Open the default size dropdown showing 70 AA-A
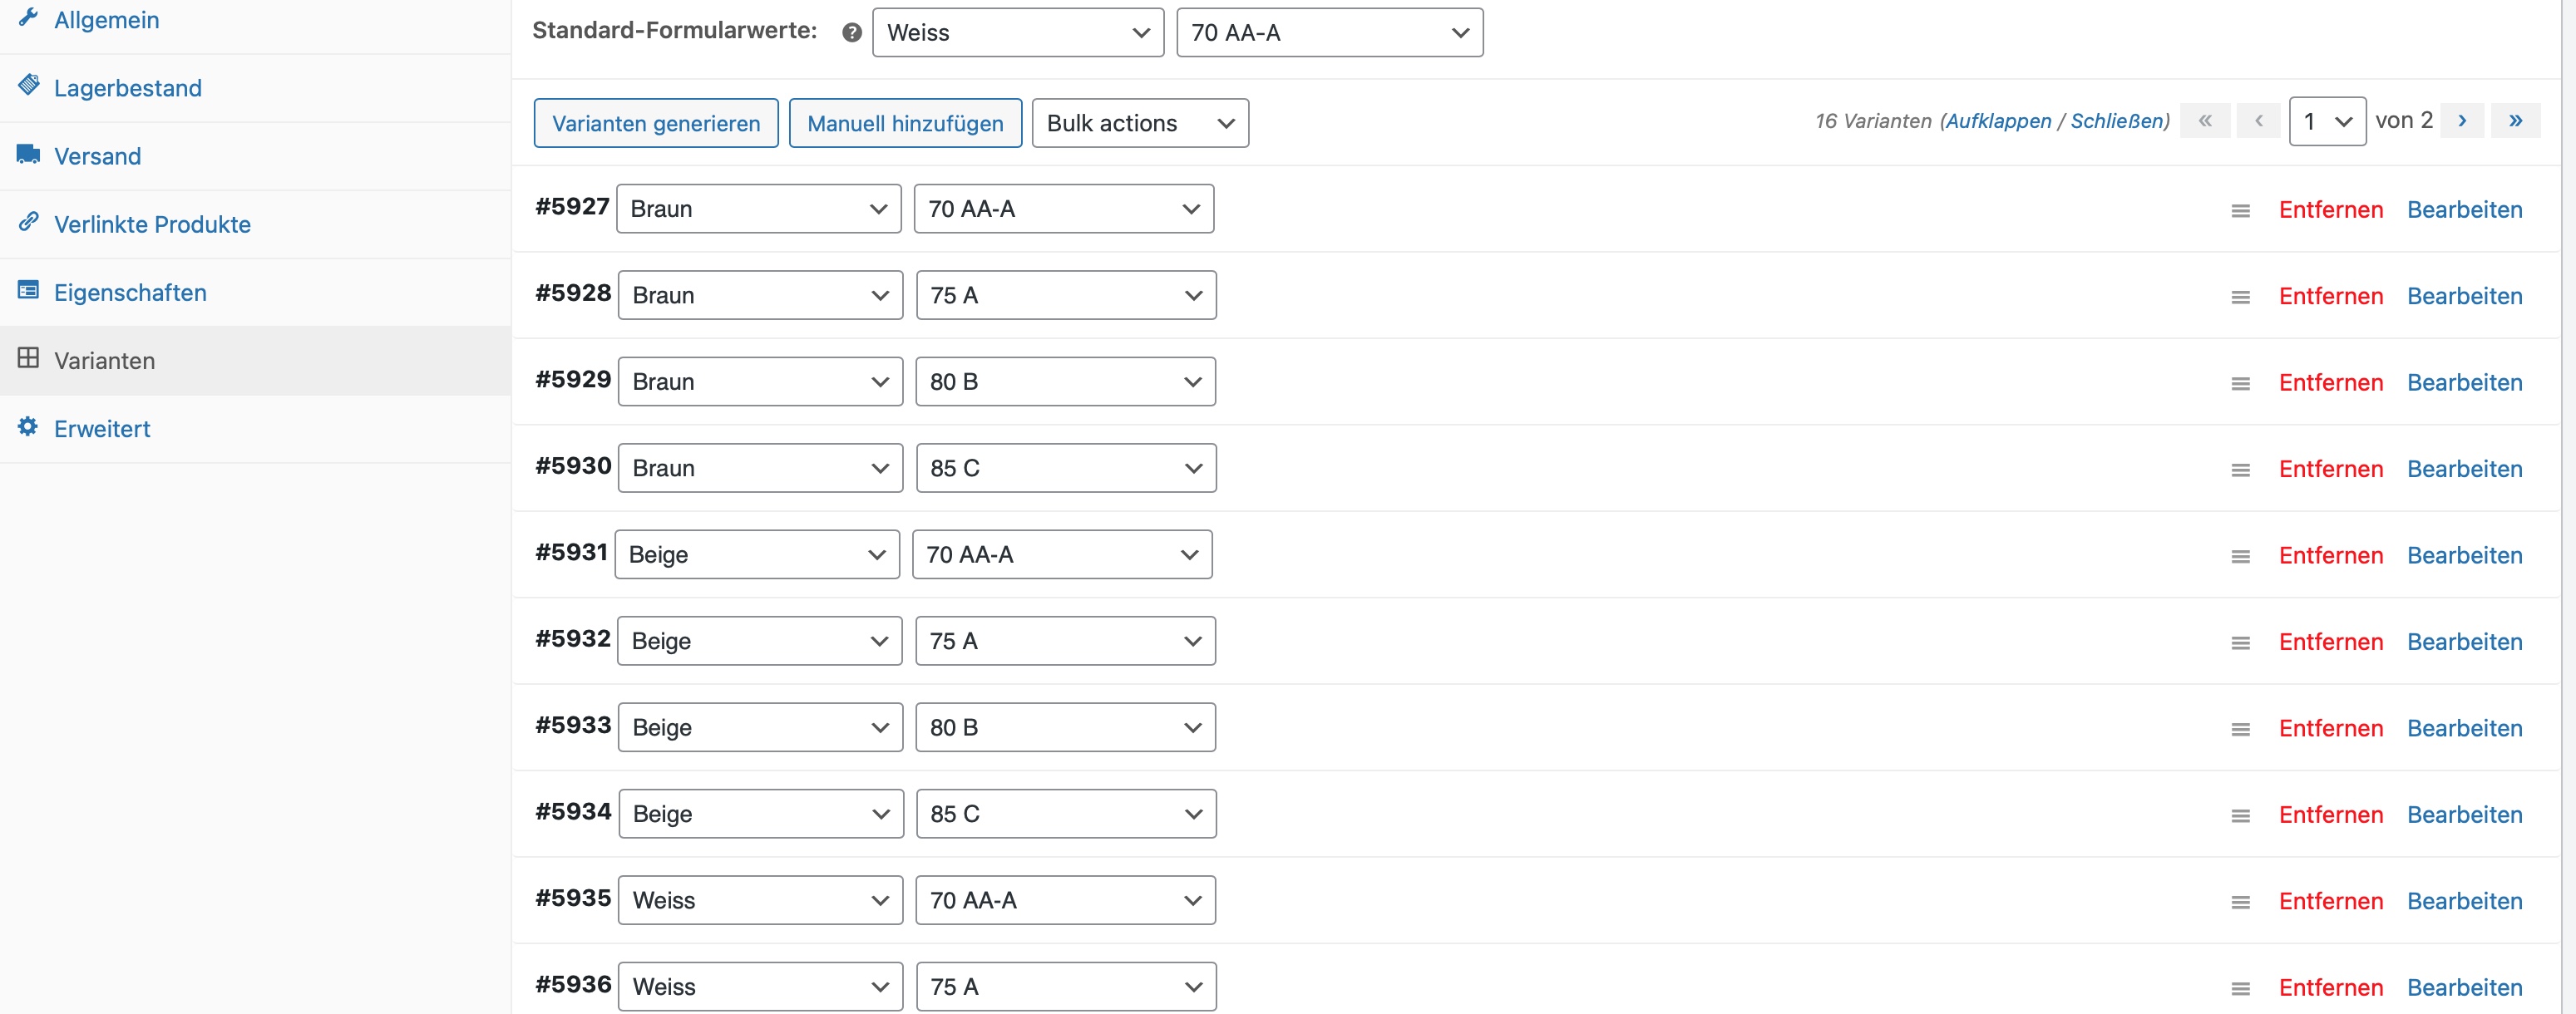The height and width of the screenshot is (1014, 2576). [1329, 32]
